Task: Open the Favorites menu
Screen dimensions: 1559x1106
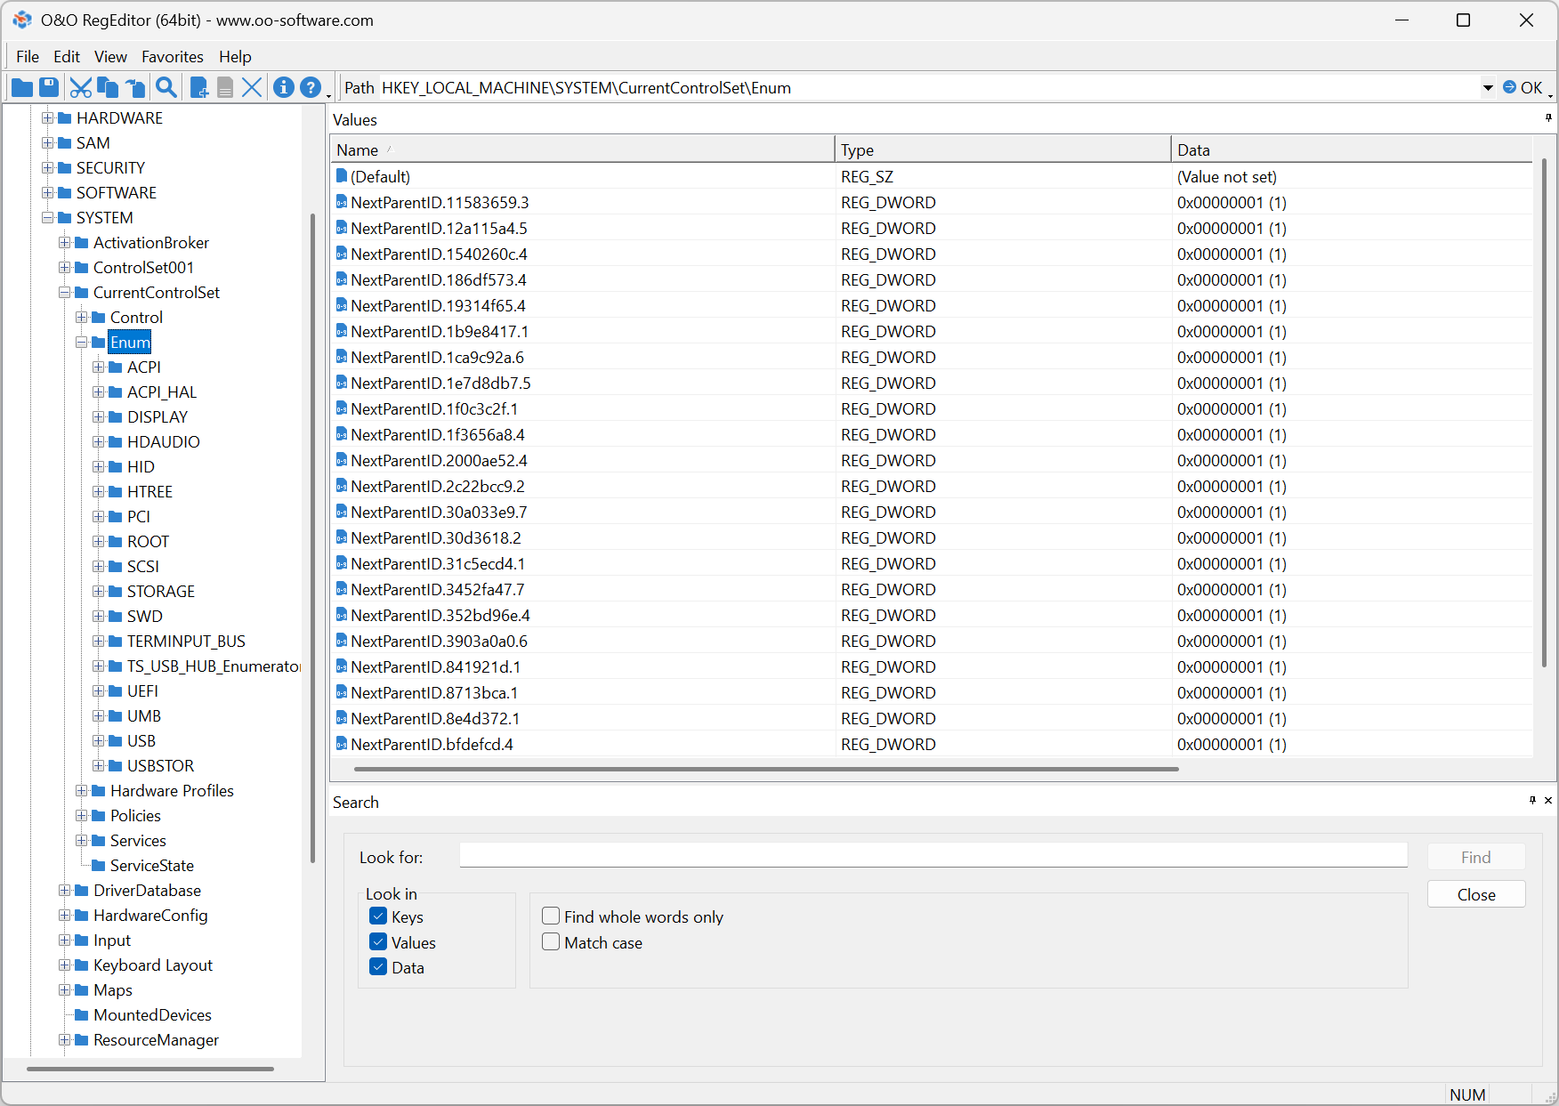Action: click(x=172, y=57)
